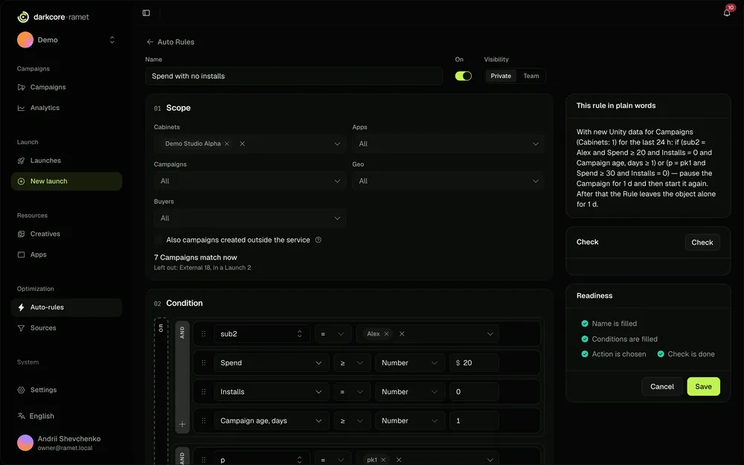The height and width of the screenshot is (465, 744).
Task: Open the Apps scope dropdown
Action: (448, 144)
